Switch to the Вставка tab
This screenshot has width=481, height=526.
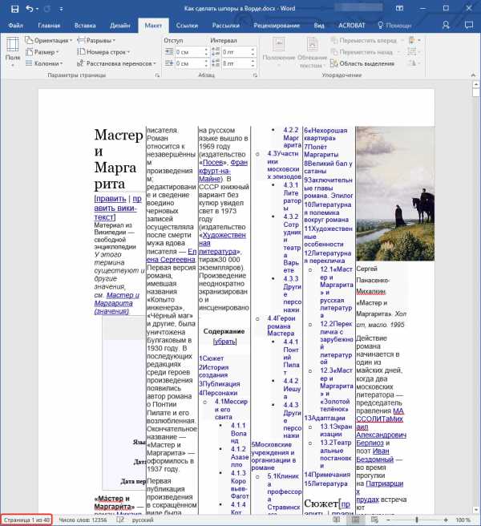(x=85, y=25)
